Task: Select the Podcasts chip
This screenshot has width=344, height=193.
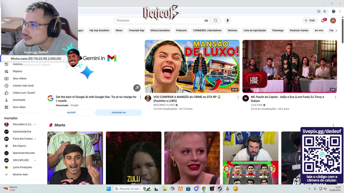Action: (x=181, y=31)
